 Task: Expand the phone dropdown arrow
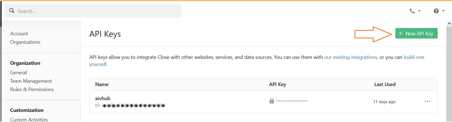[419, 11]
